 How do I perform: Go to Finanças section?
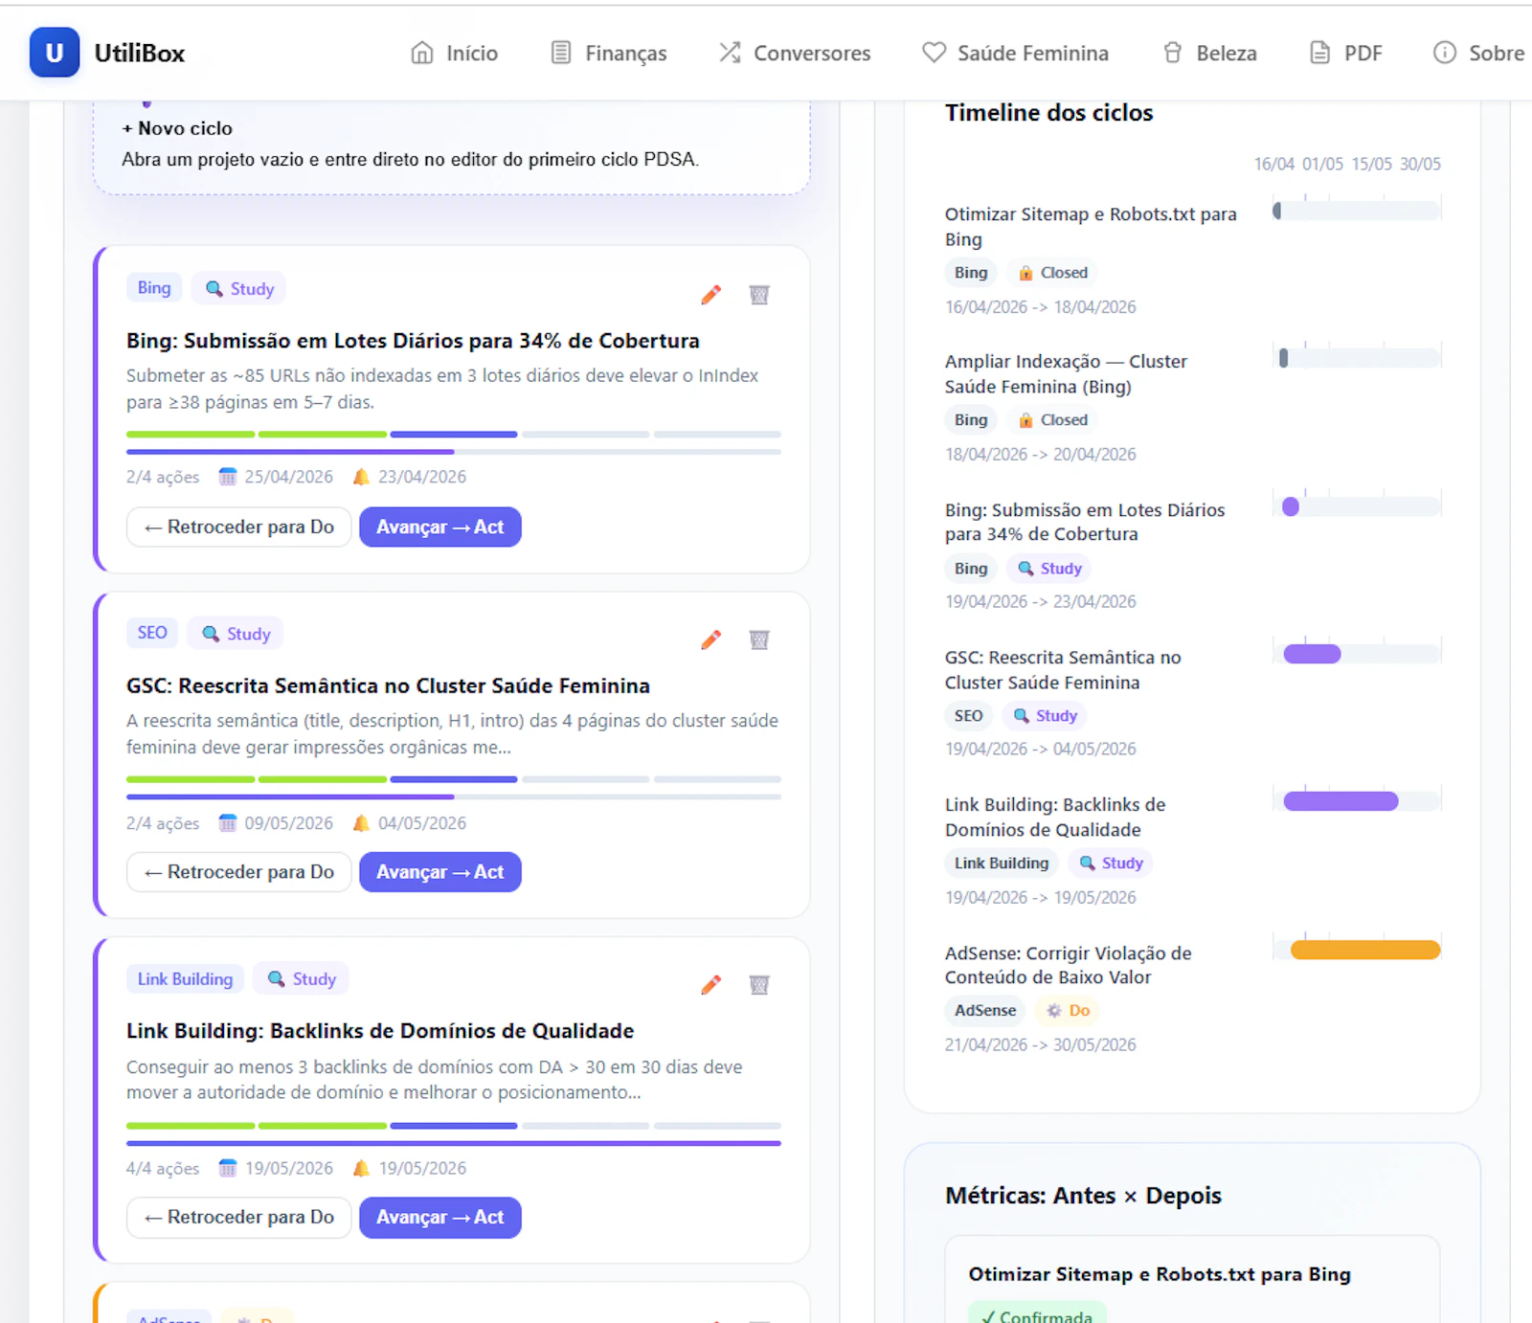tap(609, 53)
